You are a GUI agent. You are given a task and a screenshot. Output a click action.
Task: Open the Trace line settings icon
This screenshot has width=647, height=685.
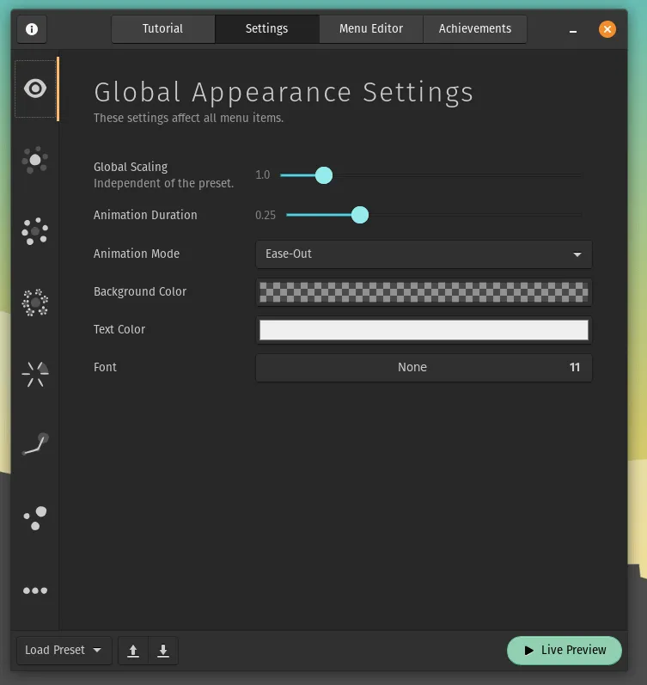(x=35, y=445)
